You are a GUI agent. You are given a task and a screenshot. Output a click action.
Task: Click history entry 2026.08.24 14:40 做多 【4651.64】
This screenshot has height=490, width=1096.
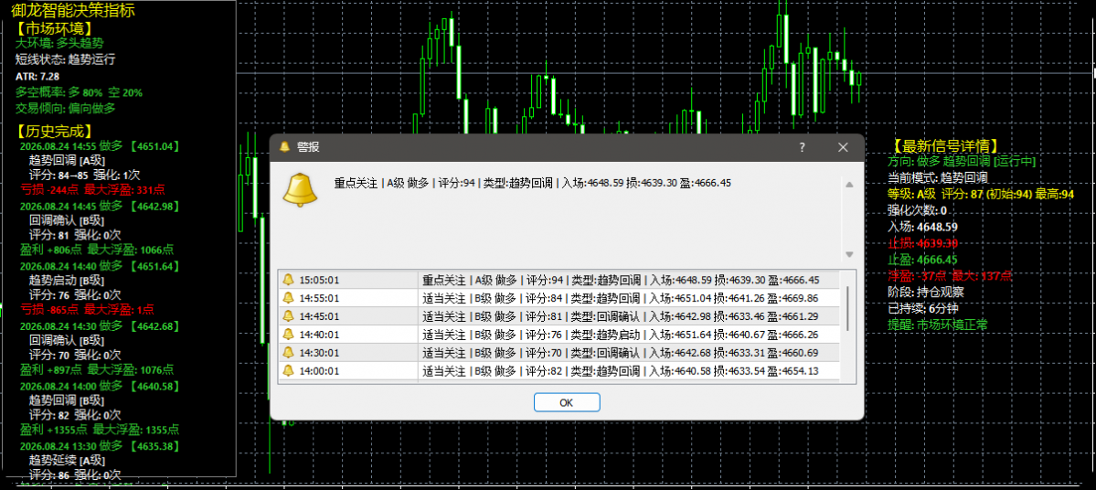[x=101, y=266]
